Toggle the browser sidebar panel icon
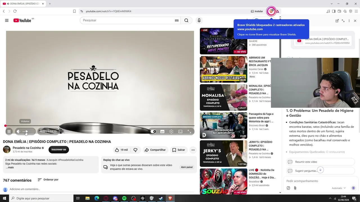The width and height of the screenshot is (360, 202). (334, 11)
